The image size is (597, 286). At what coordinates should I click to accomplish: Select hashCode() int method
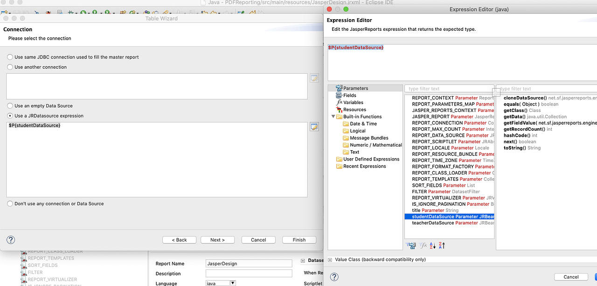pos(520,135)
